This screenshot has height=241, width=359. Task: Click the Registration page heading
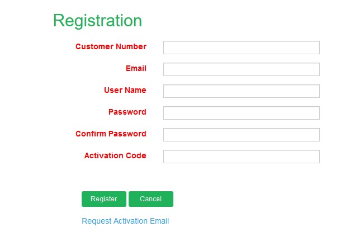97,21
